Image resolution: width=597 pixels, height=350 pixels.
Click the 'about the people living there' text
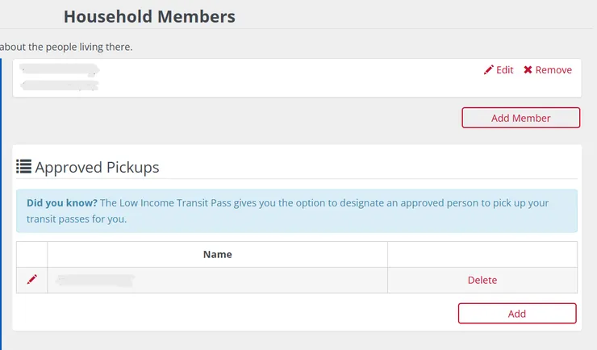pyautogui.click(x=66, y=47)
